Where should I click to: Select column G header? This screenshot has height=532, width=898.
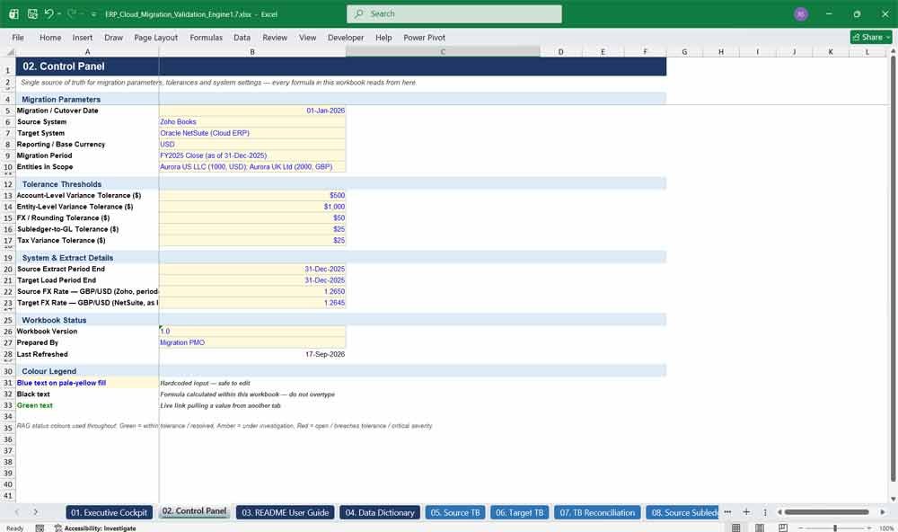[x=684, y=51]
